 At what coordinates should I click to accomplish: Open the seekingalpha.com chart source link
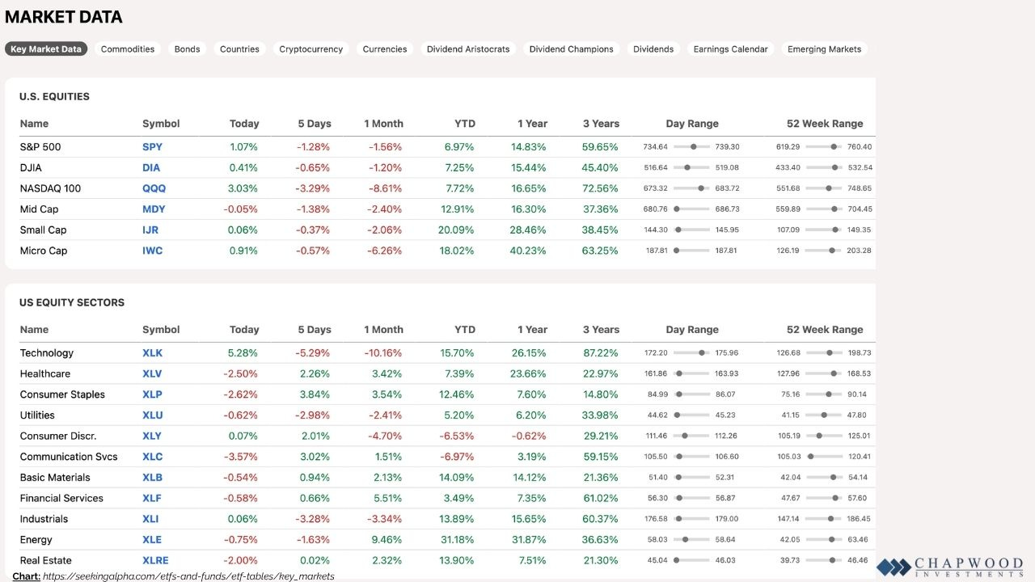coord(188,576)
